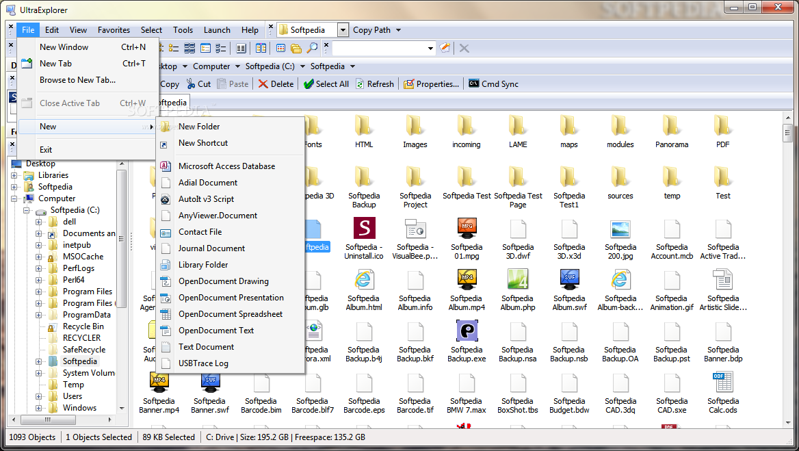Screen dimensions: 799x451
Task: Select Softpedia Backup.exe file icon
Action: [467, 331]
